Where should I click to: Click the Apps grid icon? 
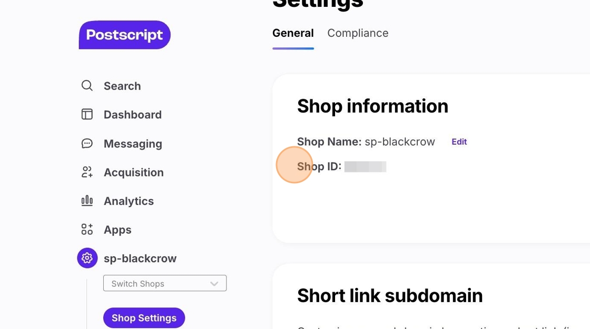coord(87,230)
